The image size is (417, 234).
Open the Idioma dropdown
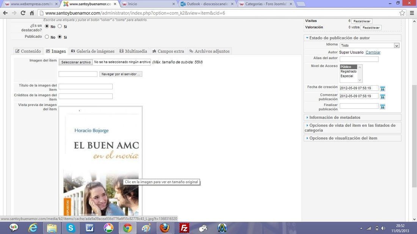[369, 45]
